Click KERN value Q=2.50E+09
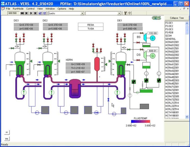Screen dimensions: 190x147 [x=78, y=64]
